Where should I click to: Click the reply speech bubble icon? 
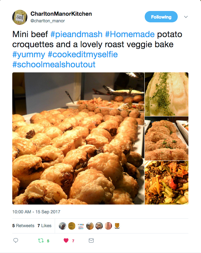(x=16, y=240)
